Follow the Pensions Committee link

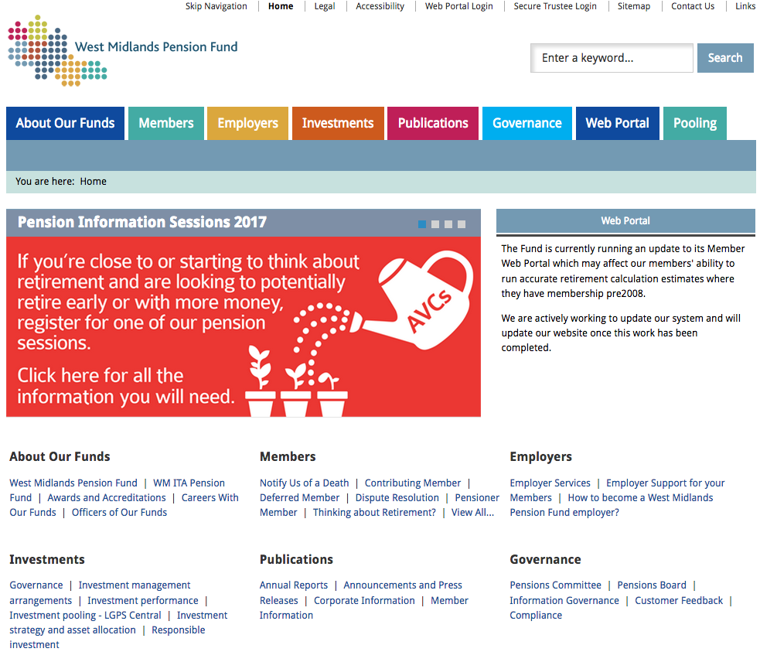click(555, 585)
